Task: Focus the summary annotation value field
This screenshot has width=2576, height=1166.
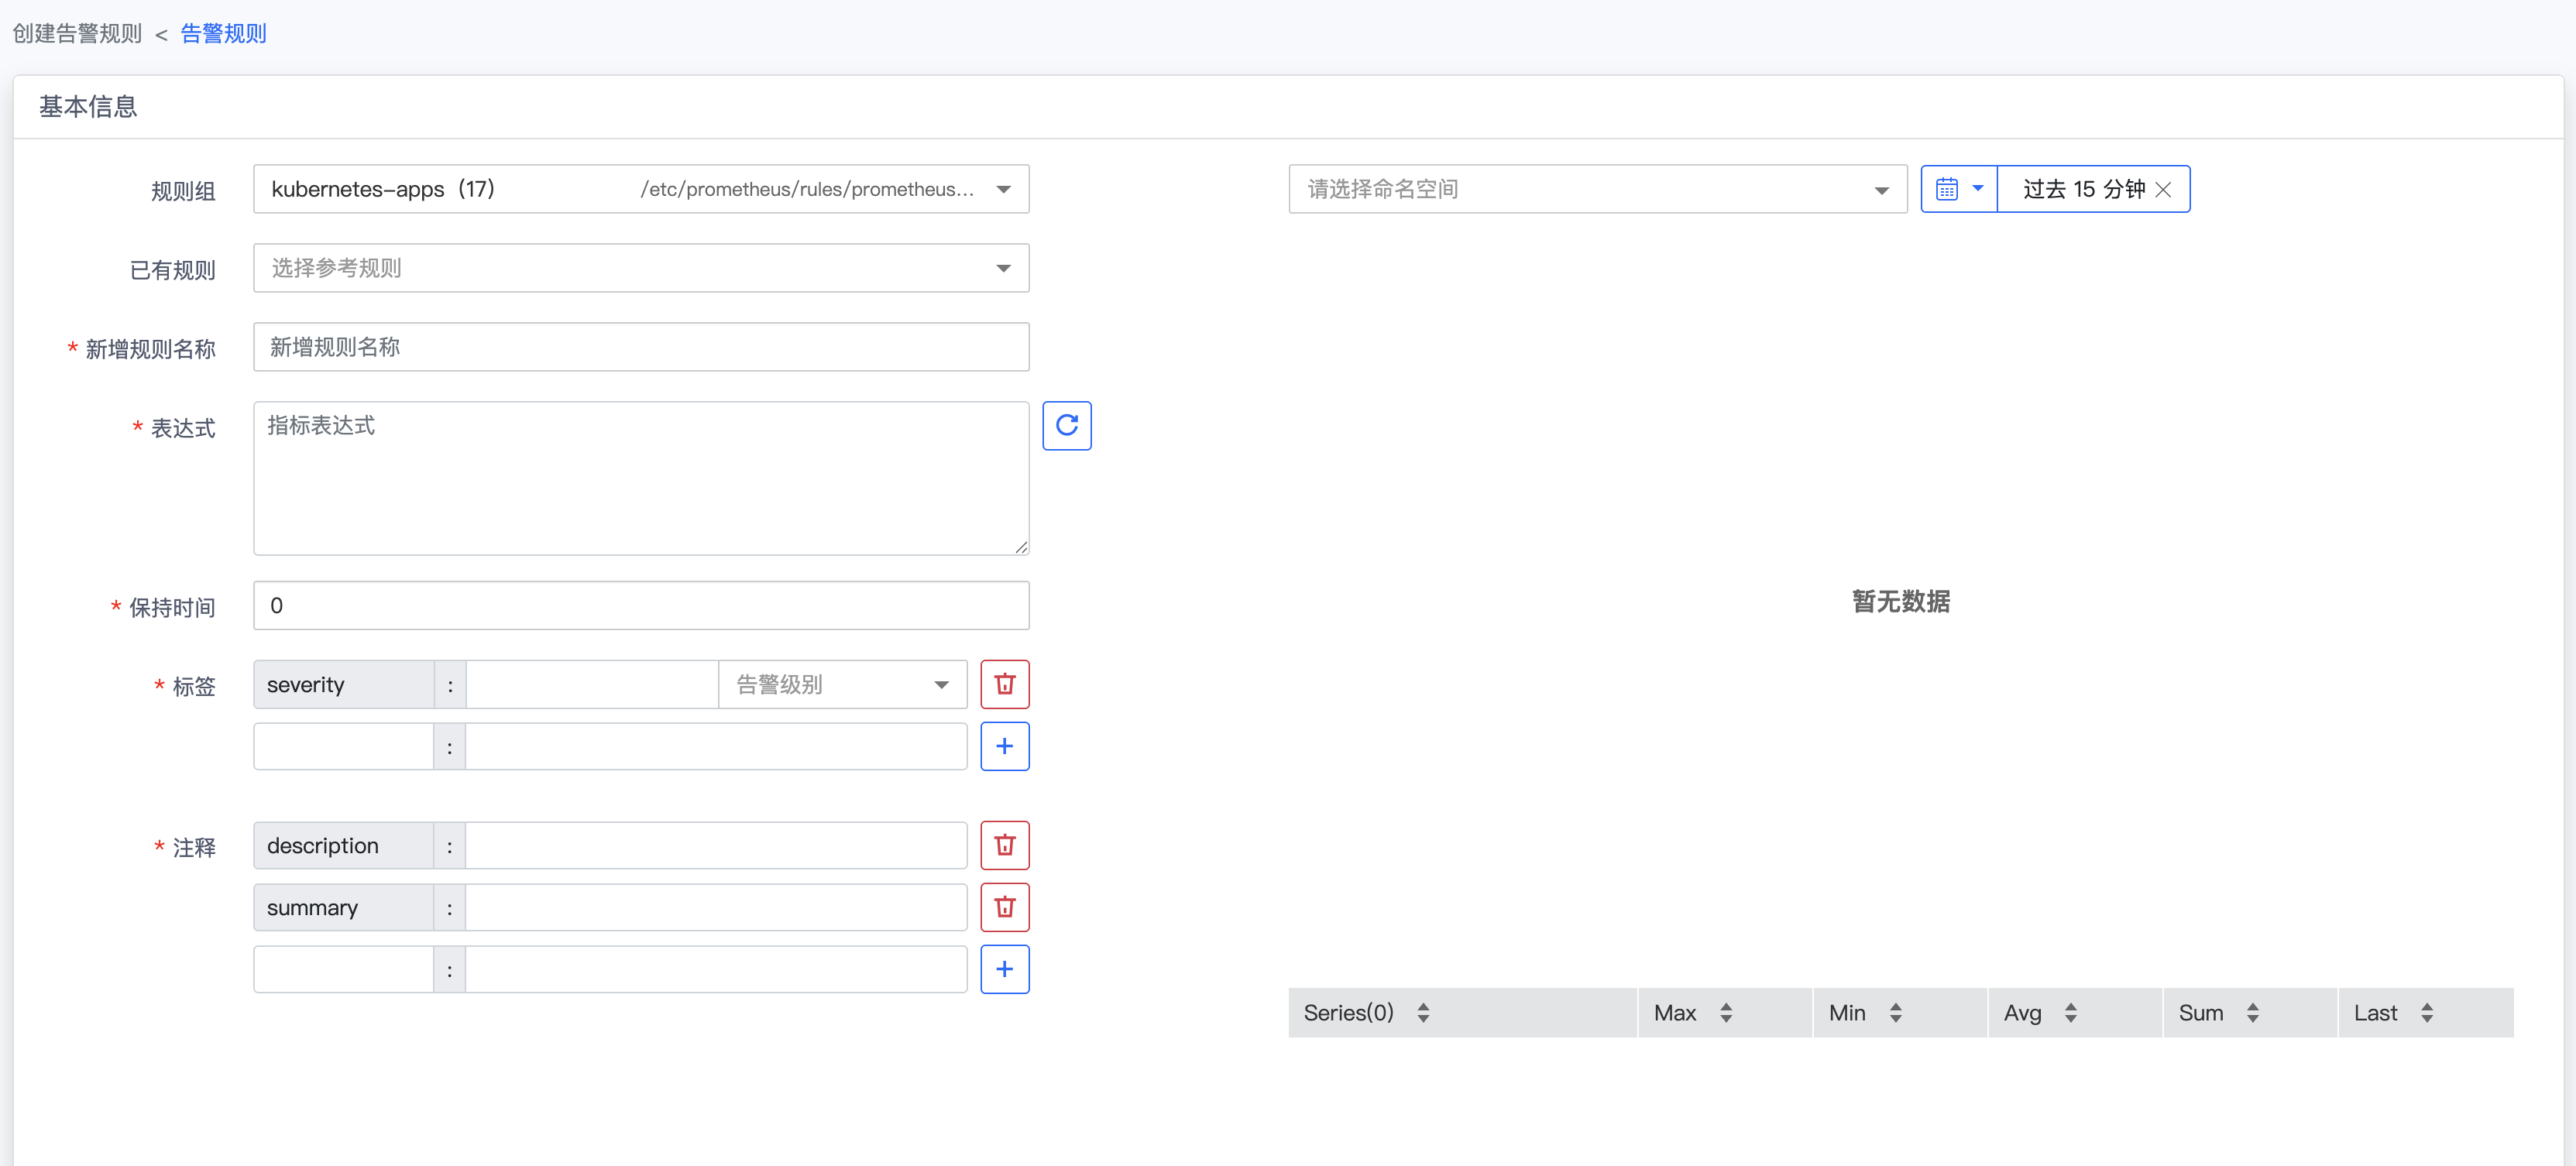Action: coord(716,908)
